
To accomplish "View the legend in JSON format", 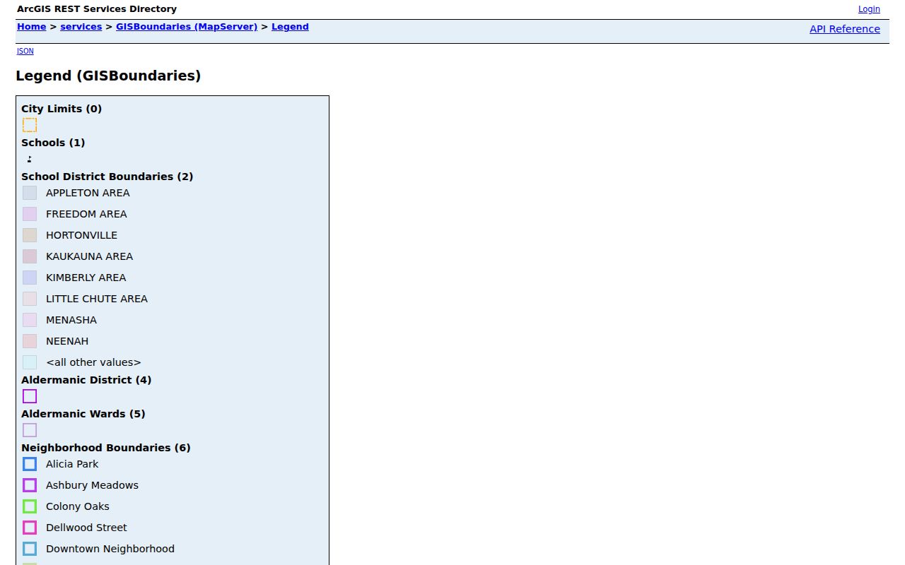I will (25, 51).
